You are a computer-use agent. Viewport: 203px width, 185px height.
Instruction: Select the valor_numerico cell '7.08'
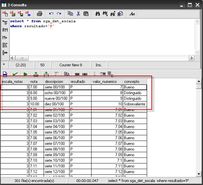(107, 149)
